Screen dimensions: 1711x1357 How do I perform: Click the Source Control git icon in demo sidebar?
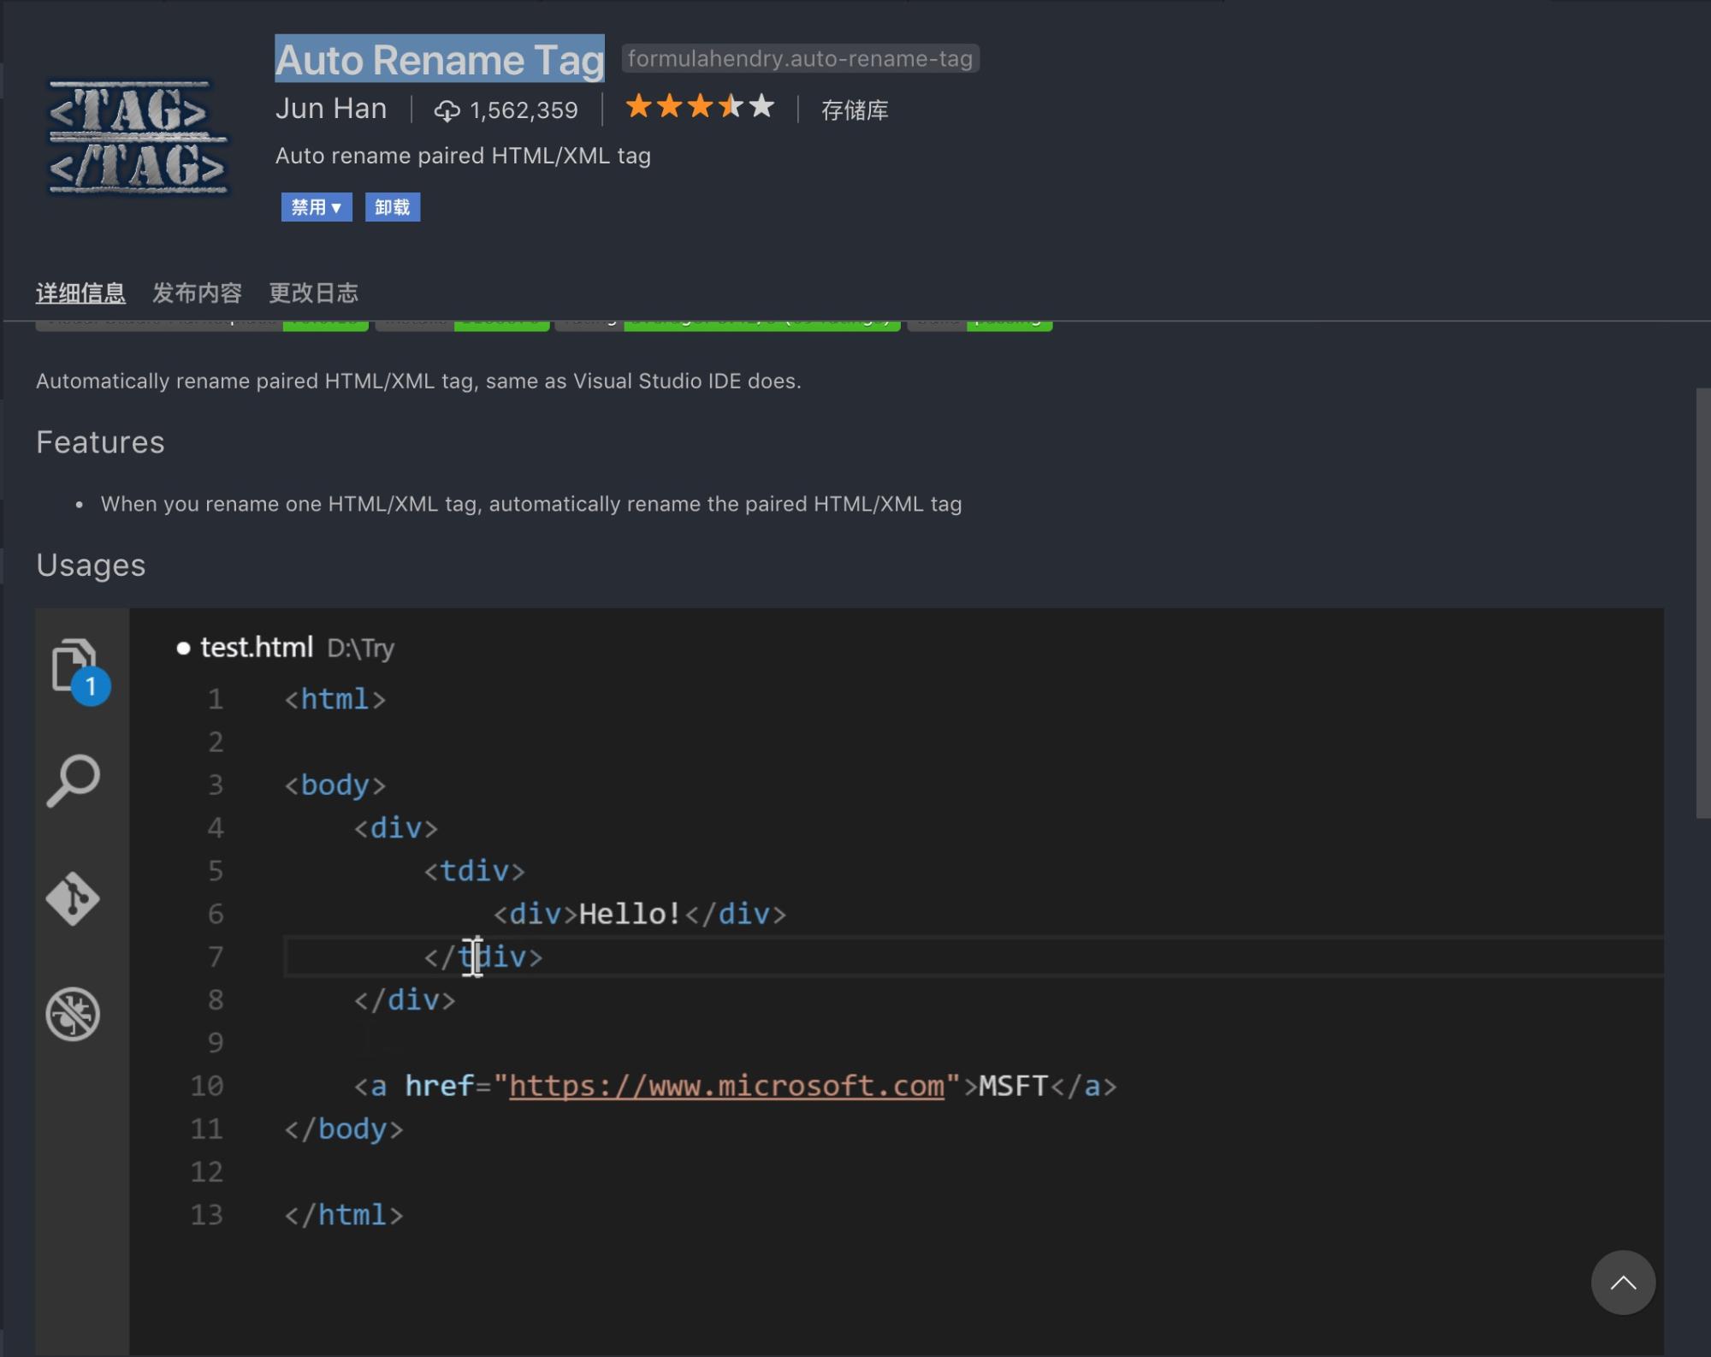[73, 898]
